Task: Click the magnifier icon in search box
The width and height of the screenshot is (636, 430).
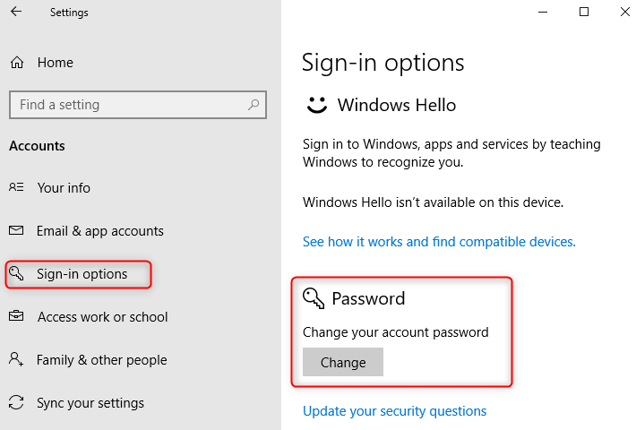Action: (x=254, y=105)
